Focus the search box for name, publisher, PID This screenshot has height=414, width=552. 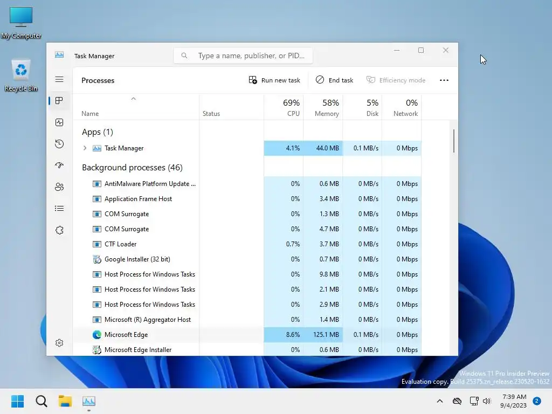point(243,56)
